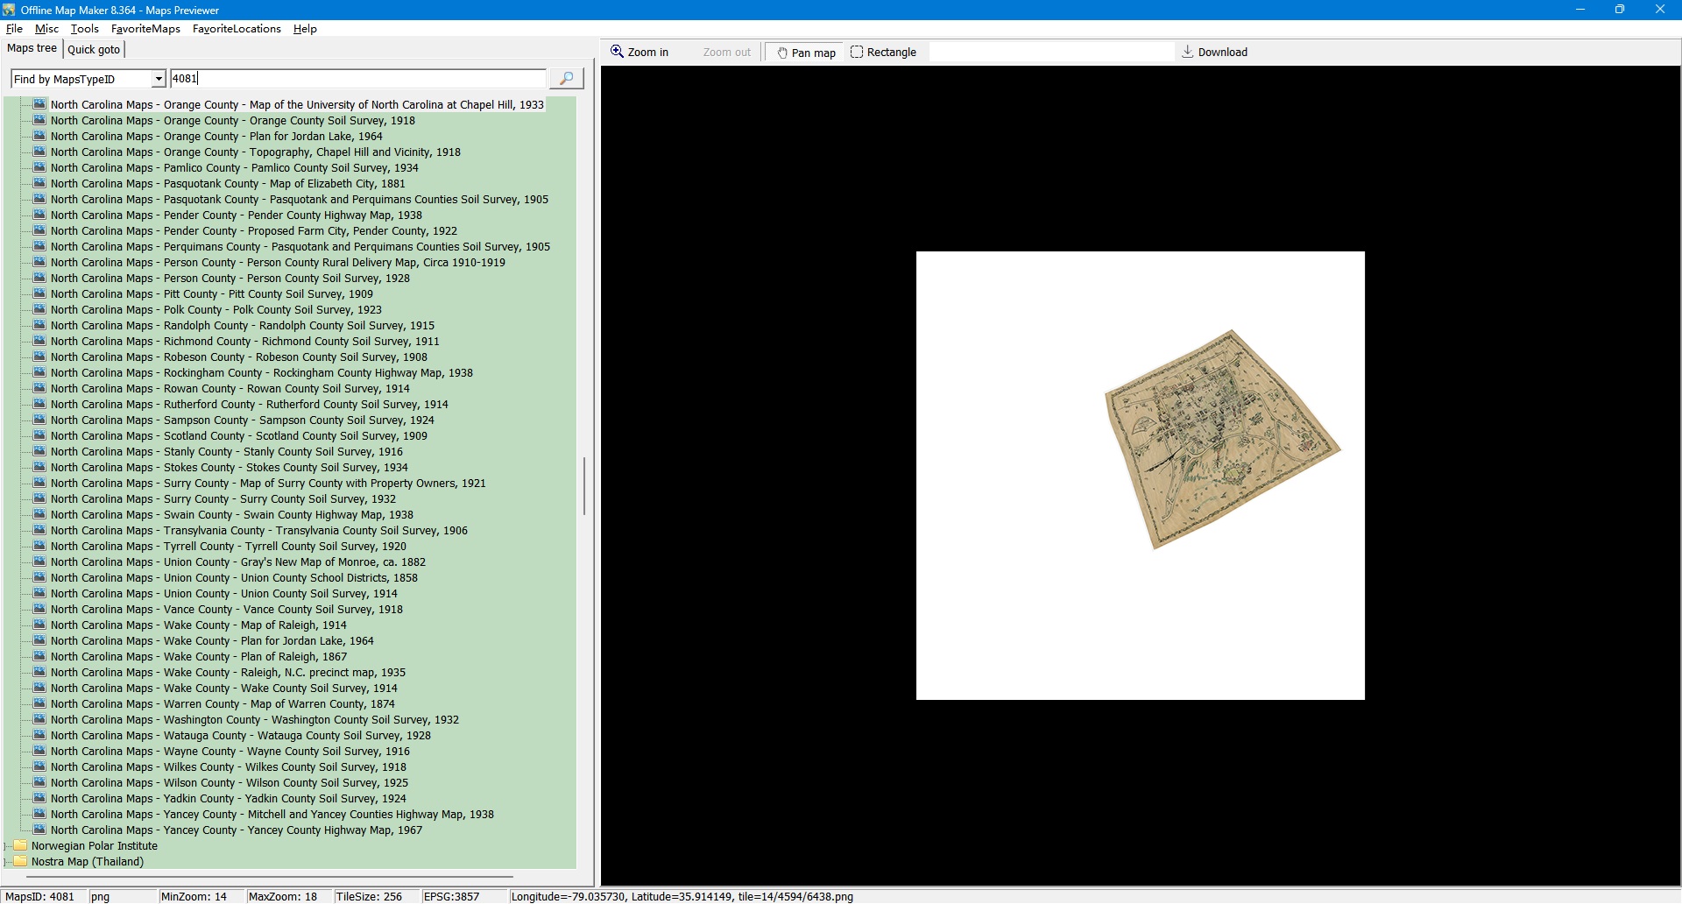Click map icon beside Map of Elizabeth City, 1881

39,183
